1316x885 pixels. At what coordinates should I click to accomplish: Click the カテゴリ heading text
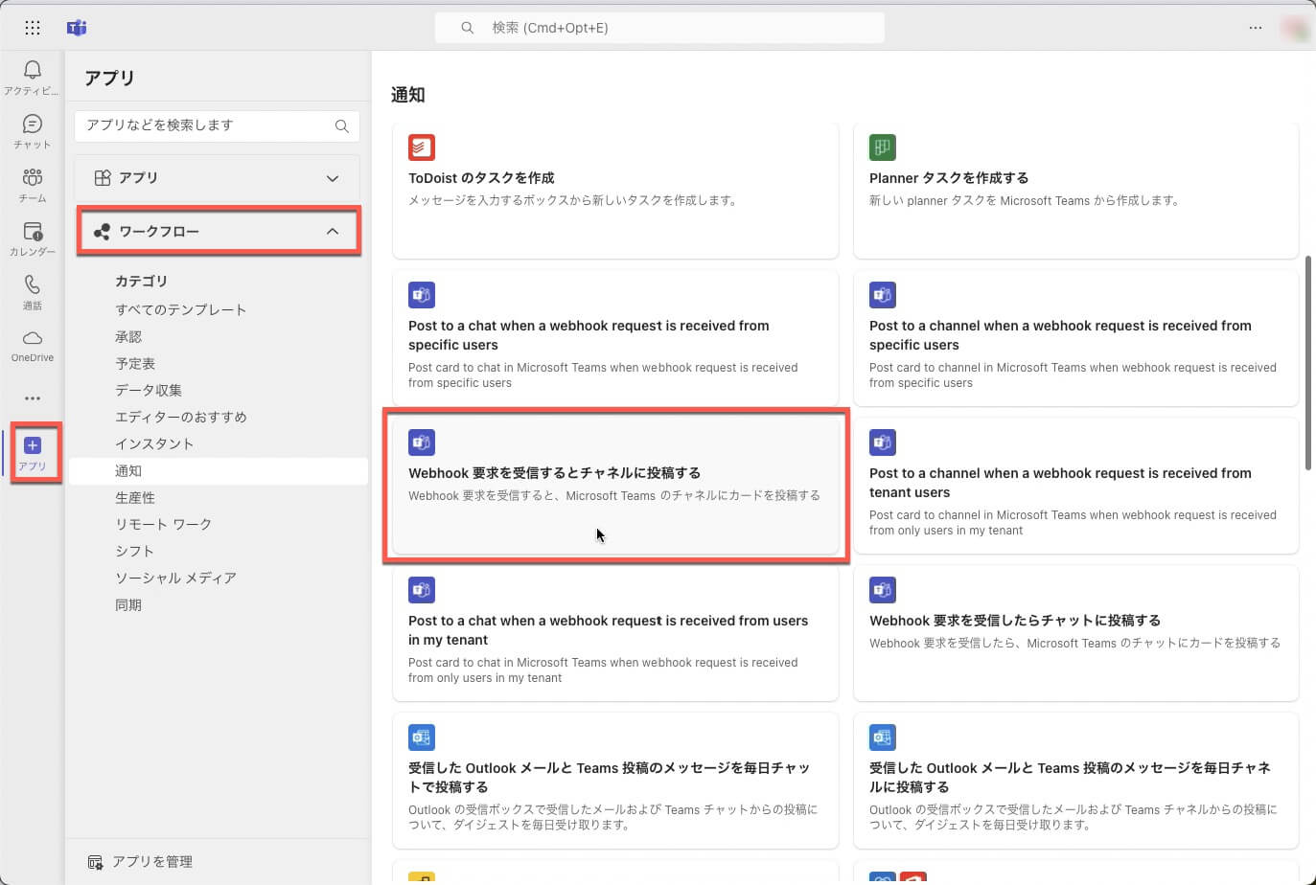pyautogui.click(x=141, y=282)
